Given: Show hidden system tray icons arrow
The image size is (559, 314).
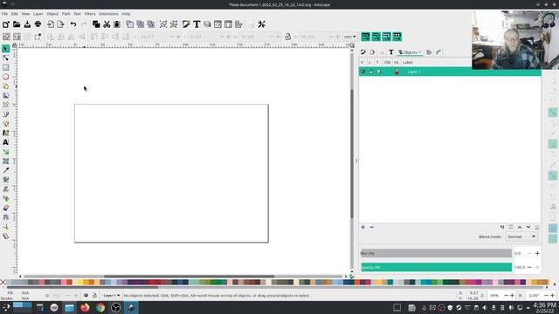Looking at the screenshot, I should (528, 308).
